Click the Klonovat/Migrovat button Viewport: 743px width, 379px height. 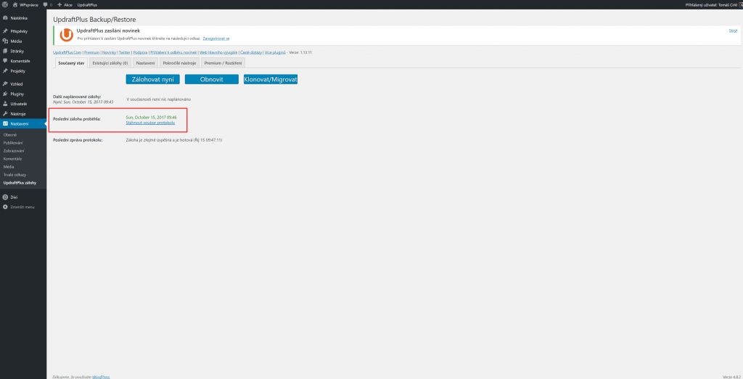coord(271,79)
